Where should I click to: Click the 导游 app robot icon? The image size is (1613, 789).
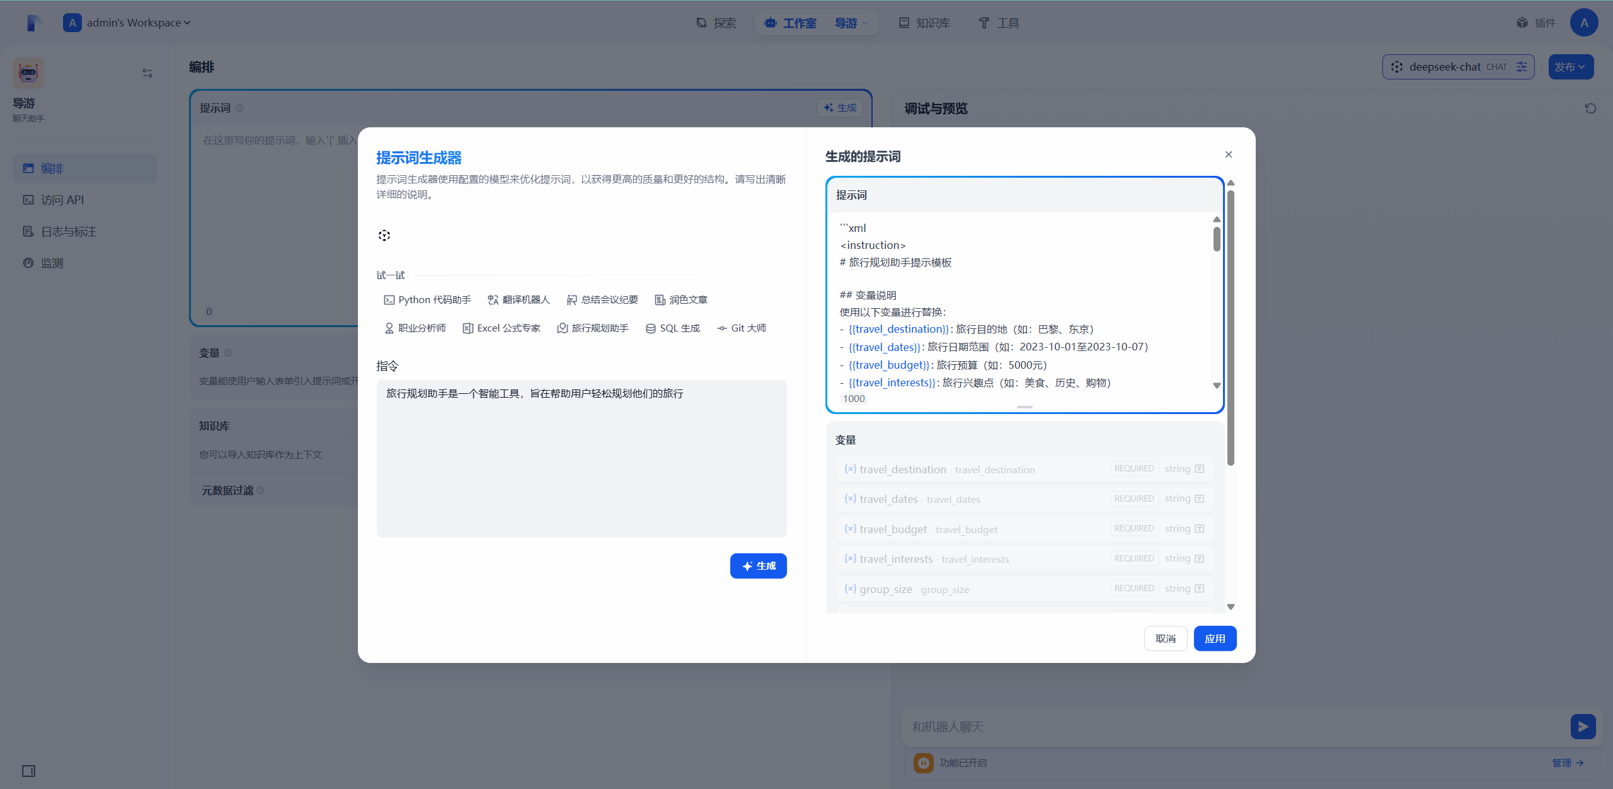coord(28,73)
